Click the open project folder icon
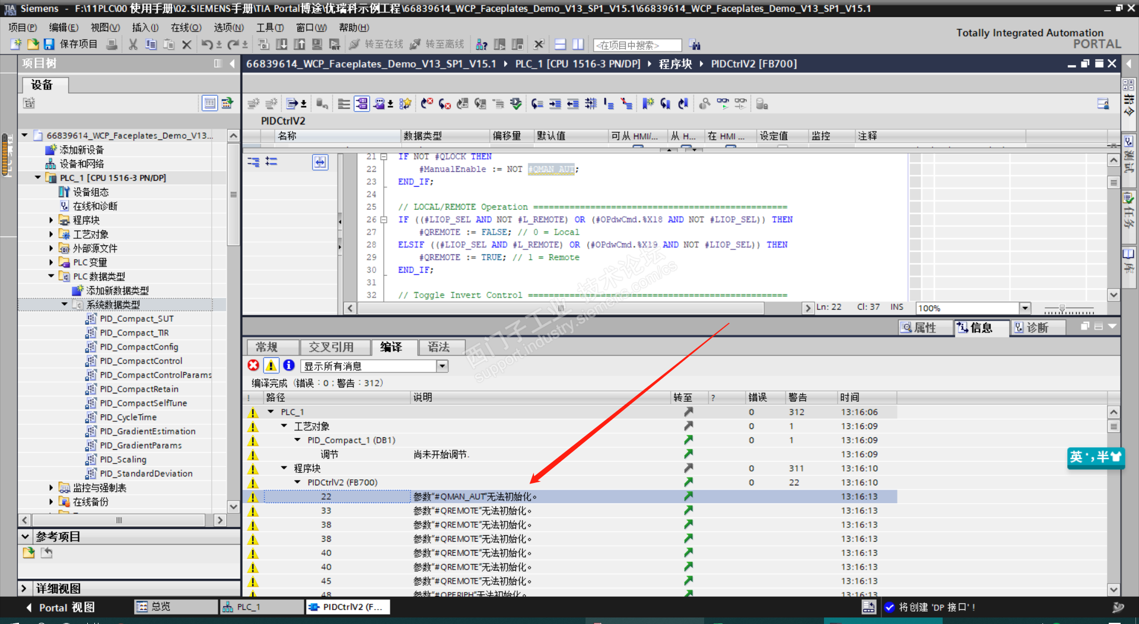1139x624 pixels. (33, 44)
